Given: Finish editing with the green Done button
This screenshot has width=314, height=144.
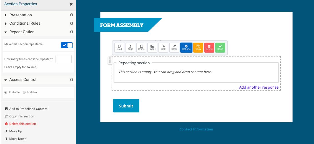Looking at the screenshot, I should point(220,48).
